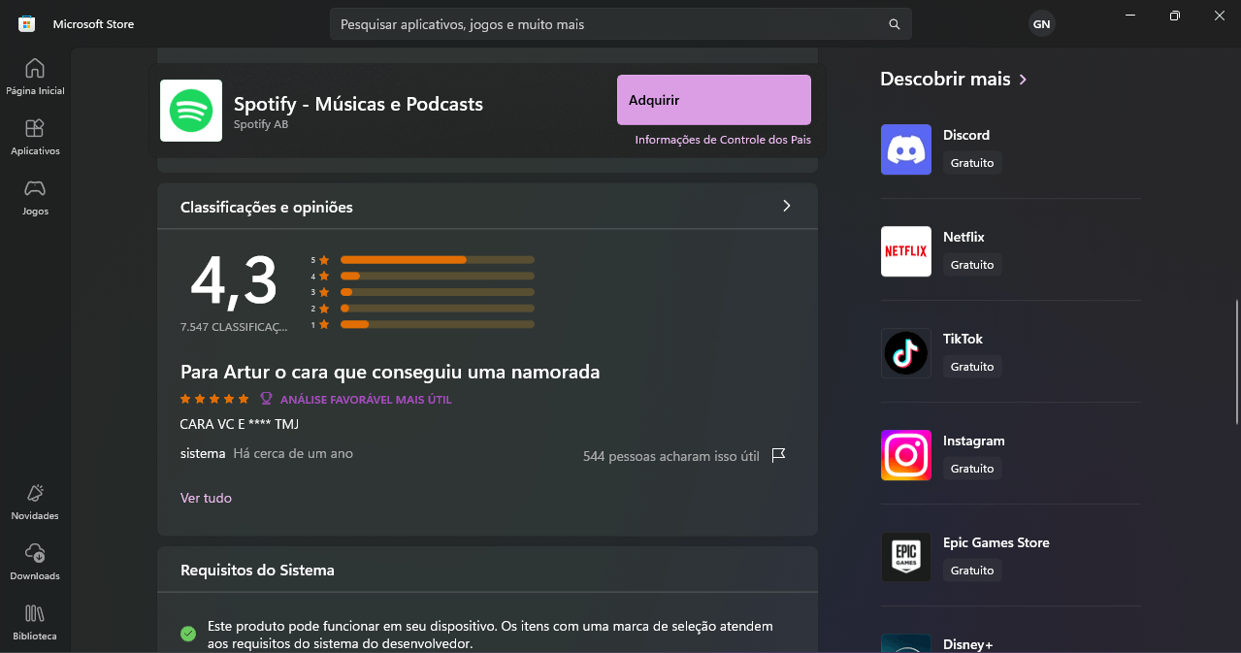Select the TikTok app icon

pos(905,353)
